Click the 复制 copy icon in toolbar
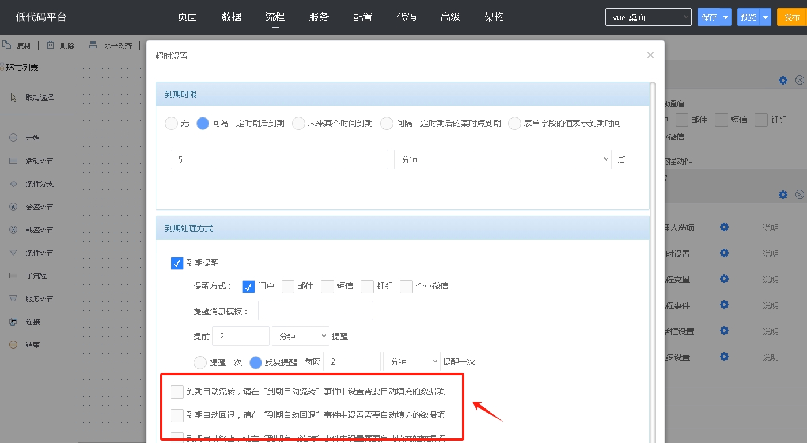807x443 pixels. point(7,45)
